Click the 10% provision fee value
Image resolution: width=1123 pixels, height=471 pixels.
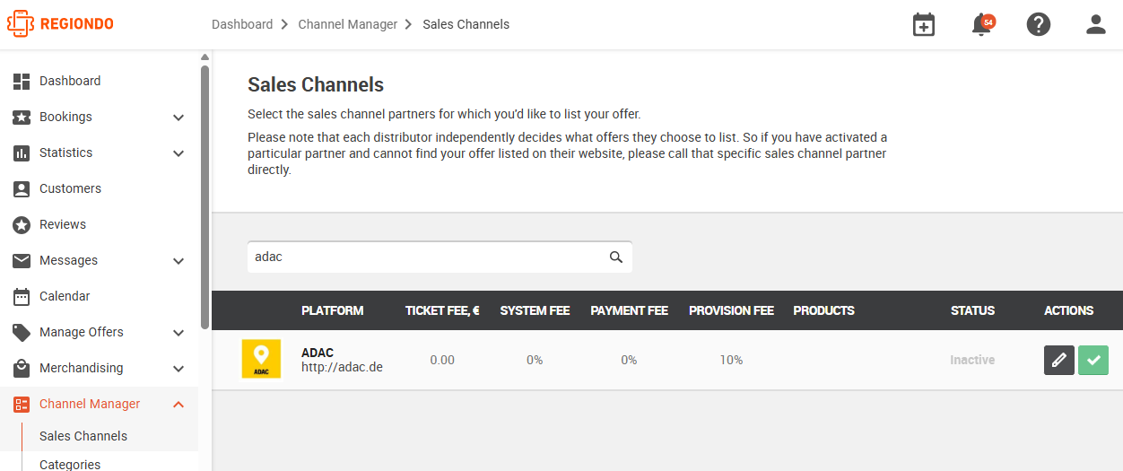tap(731, 360)
